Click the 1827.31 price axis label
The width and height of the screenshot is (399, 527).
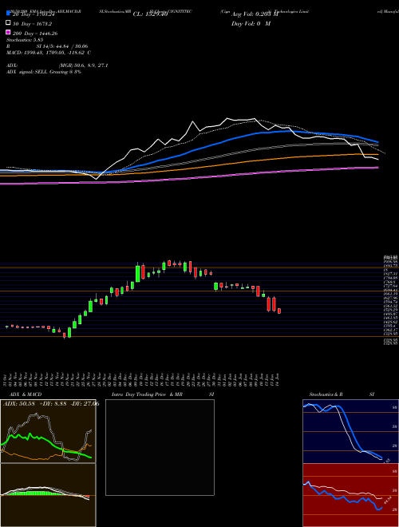point(391,274)
